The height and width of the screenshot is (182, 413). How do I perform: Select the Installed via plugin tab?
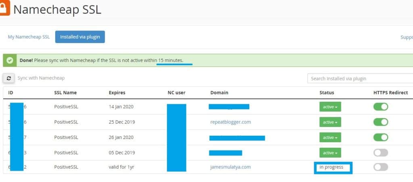pyautogui.click(x=80, y=37)
